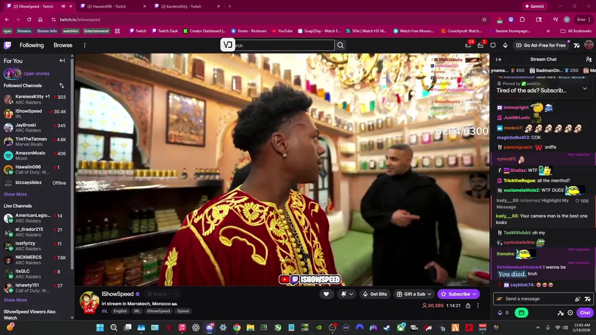This screenshot has height=335, width=596.
Task: Collapse the For You sidebar
Action: 62,60
